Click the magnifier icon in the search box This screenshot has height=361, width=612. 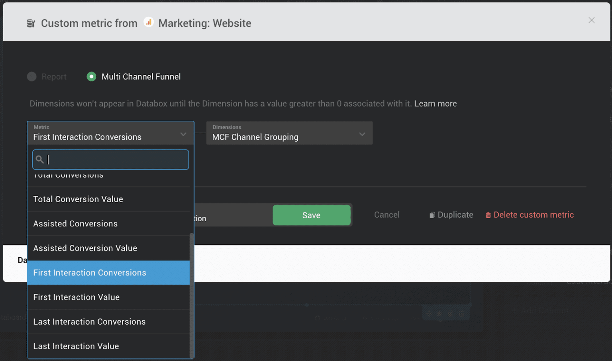40,159
